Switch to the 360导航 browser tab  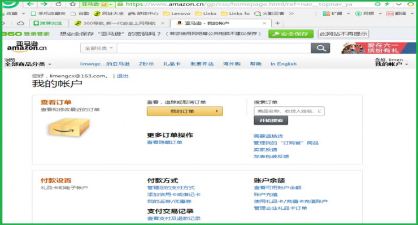click(x=119, y=23)
